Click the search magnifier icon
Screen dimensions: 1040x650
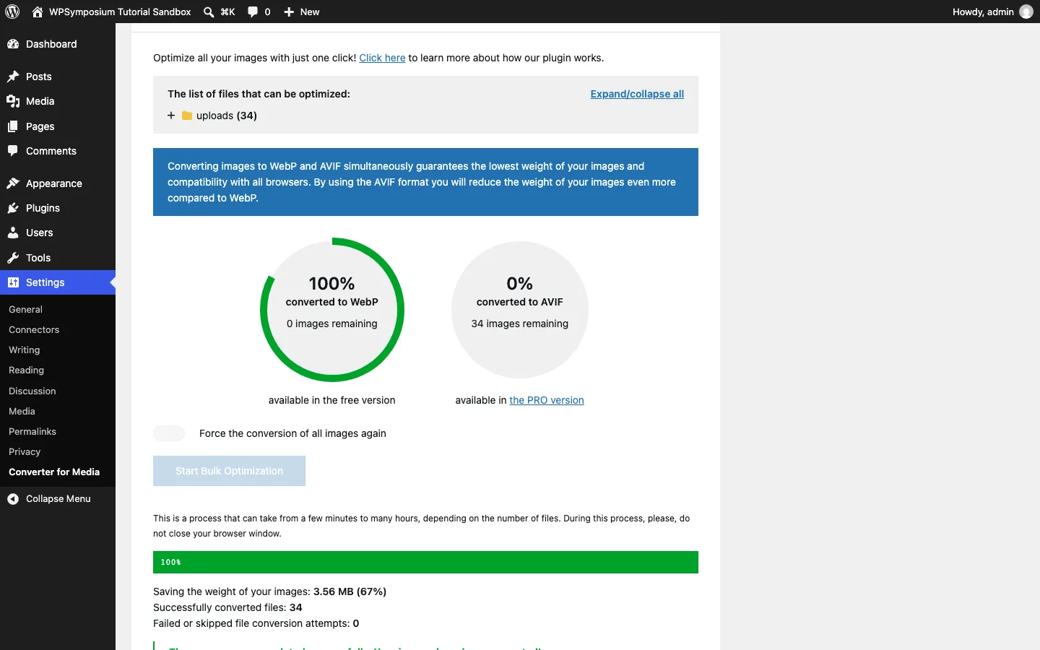coord(209,12)
